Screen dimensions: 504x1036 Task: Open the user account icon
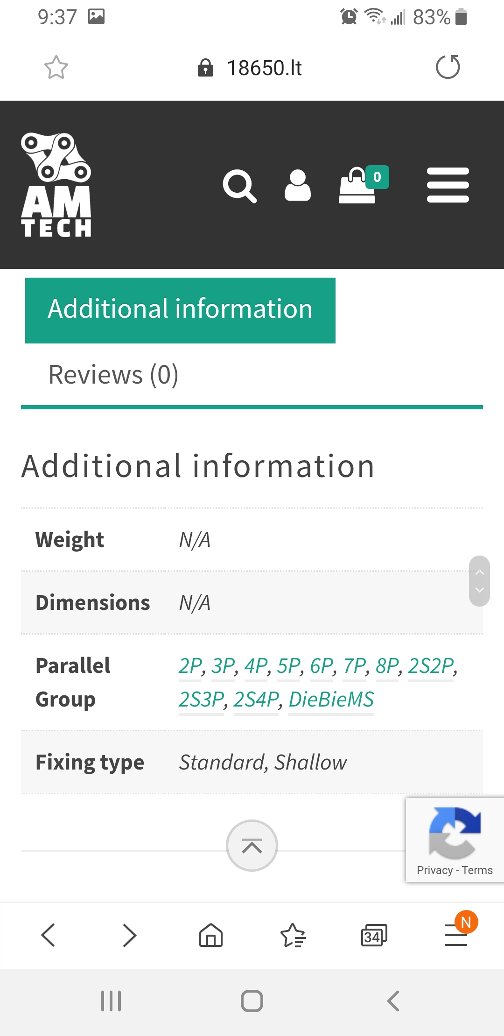tap(298, 186)
